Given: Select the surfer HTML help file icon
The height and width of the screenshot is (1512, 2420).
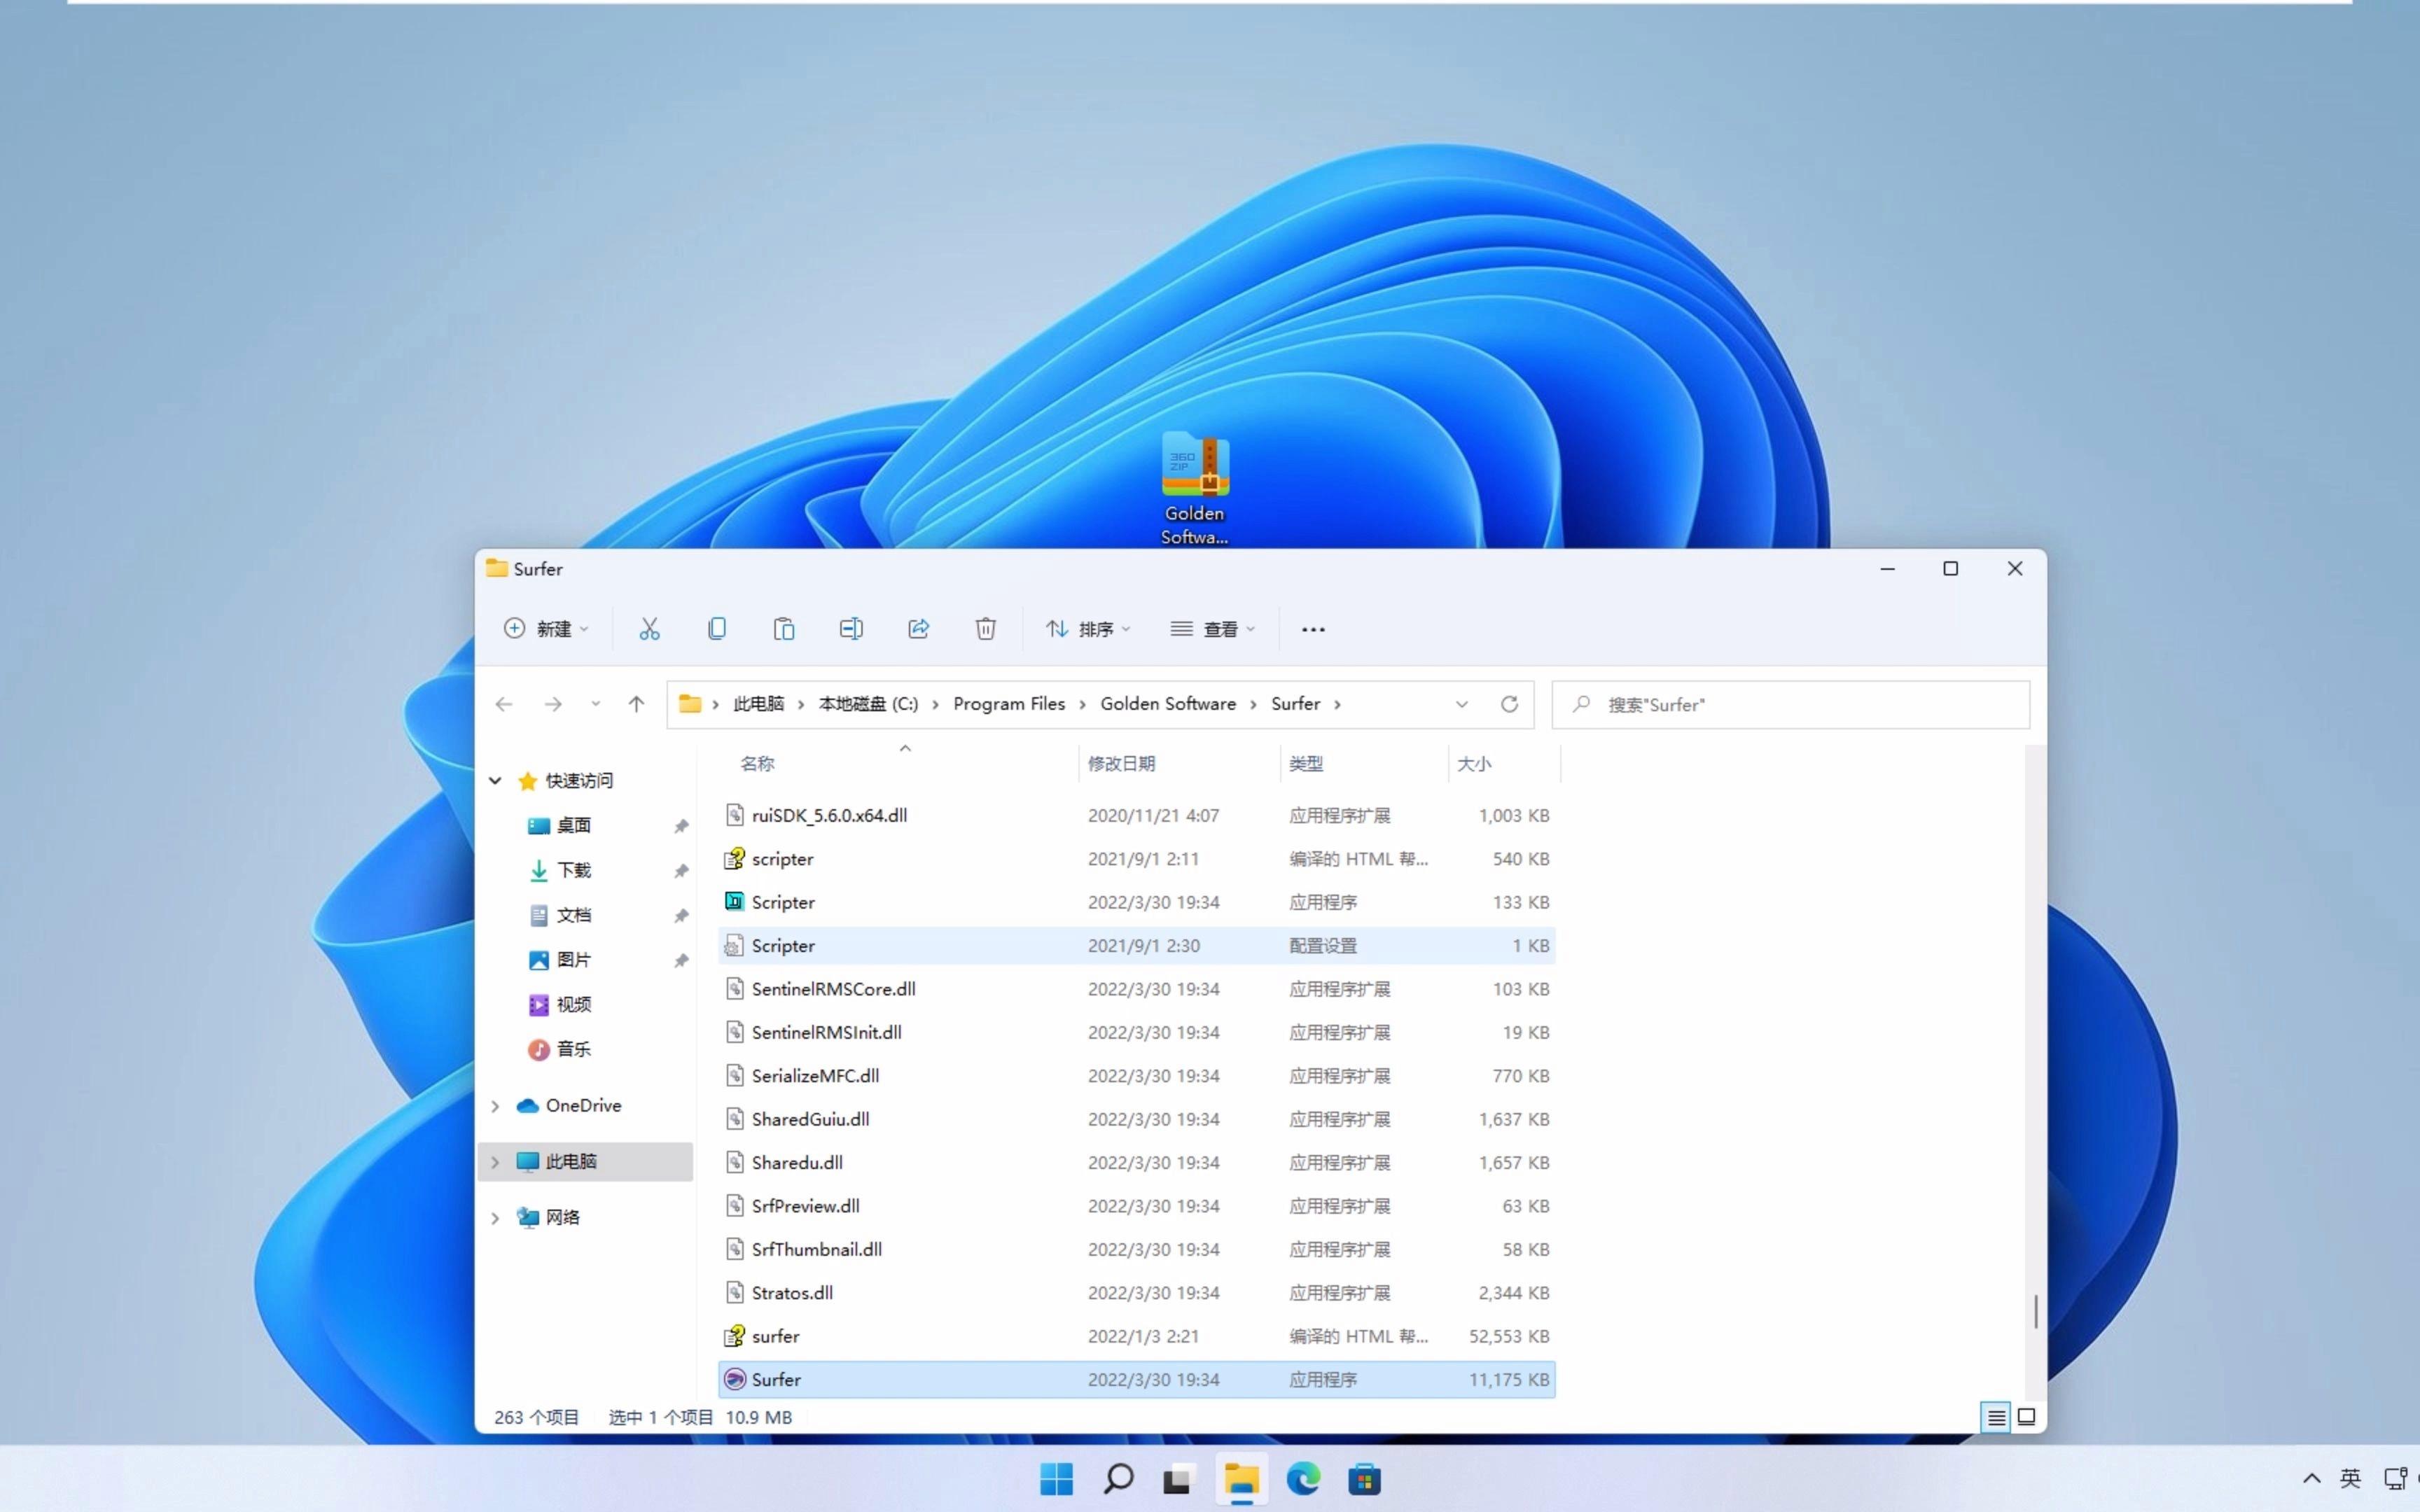Looking at the screenshot, I should (x=734, y=1336).
